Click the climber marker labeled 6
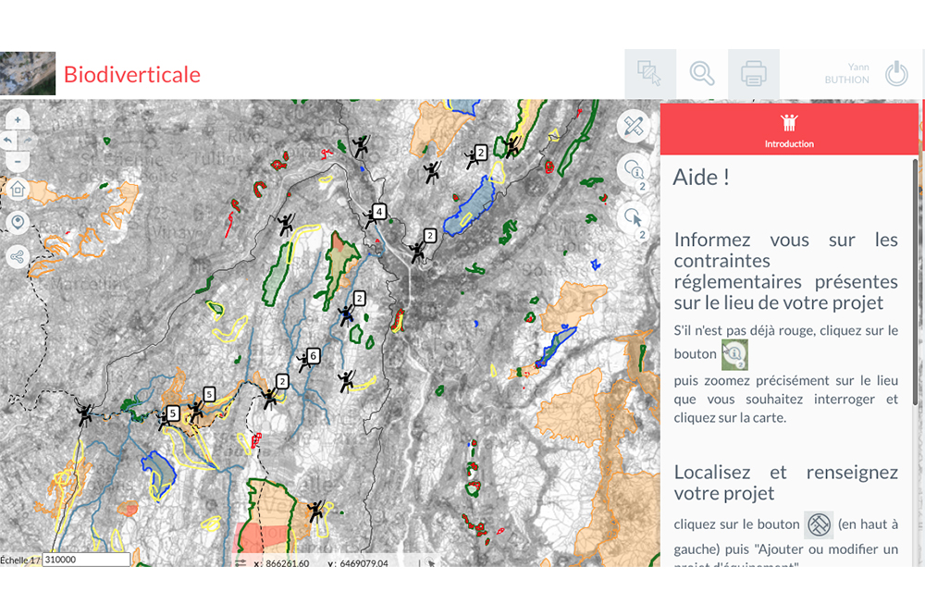Screen dimensions: 925x616 (305, 362)
